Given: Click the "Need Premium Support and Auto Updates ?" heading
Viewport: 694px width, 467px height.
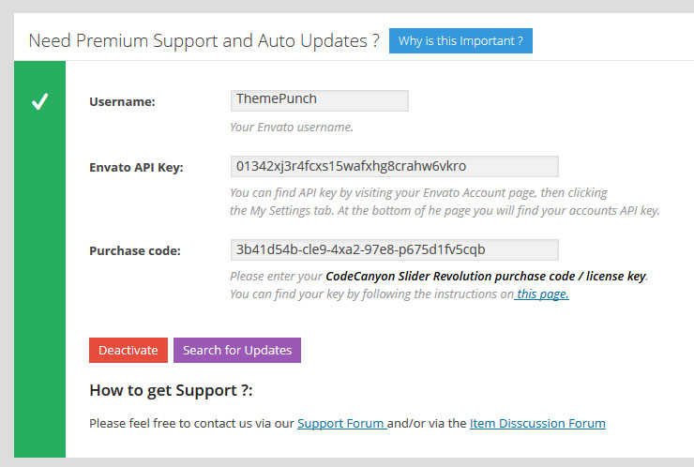Looking at the screenshot, I should [204, 40].
